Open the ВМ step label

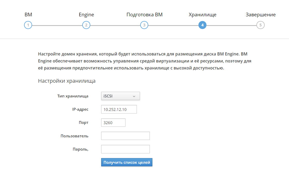click(x=28, y=15)
